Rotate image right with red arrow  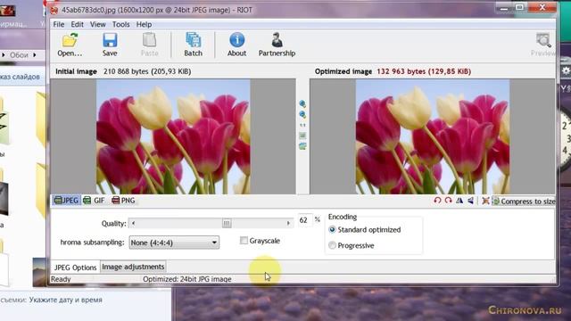[448, 201]
